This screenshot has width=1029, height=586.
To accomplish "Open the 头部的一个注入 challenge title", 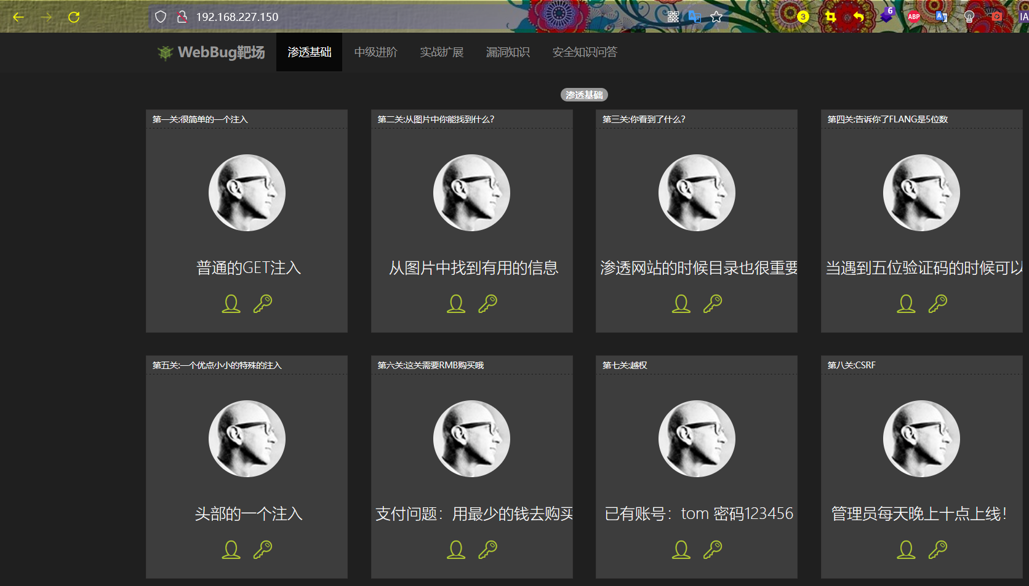I will 249,513.
